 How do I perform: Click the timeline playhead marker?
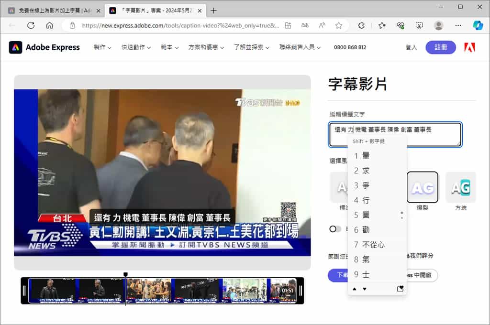tap(126, 274)
